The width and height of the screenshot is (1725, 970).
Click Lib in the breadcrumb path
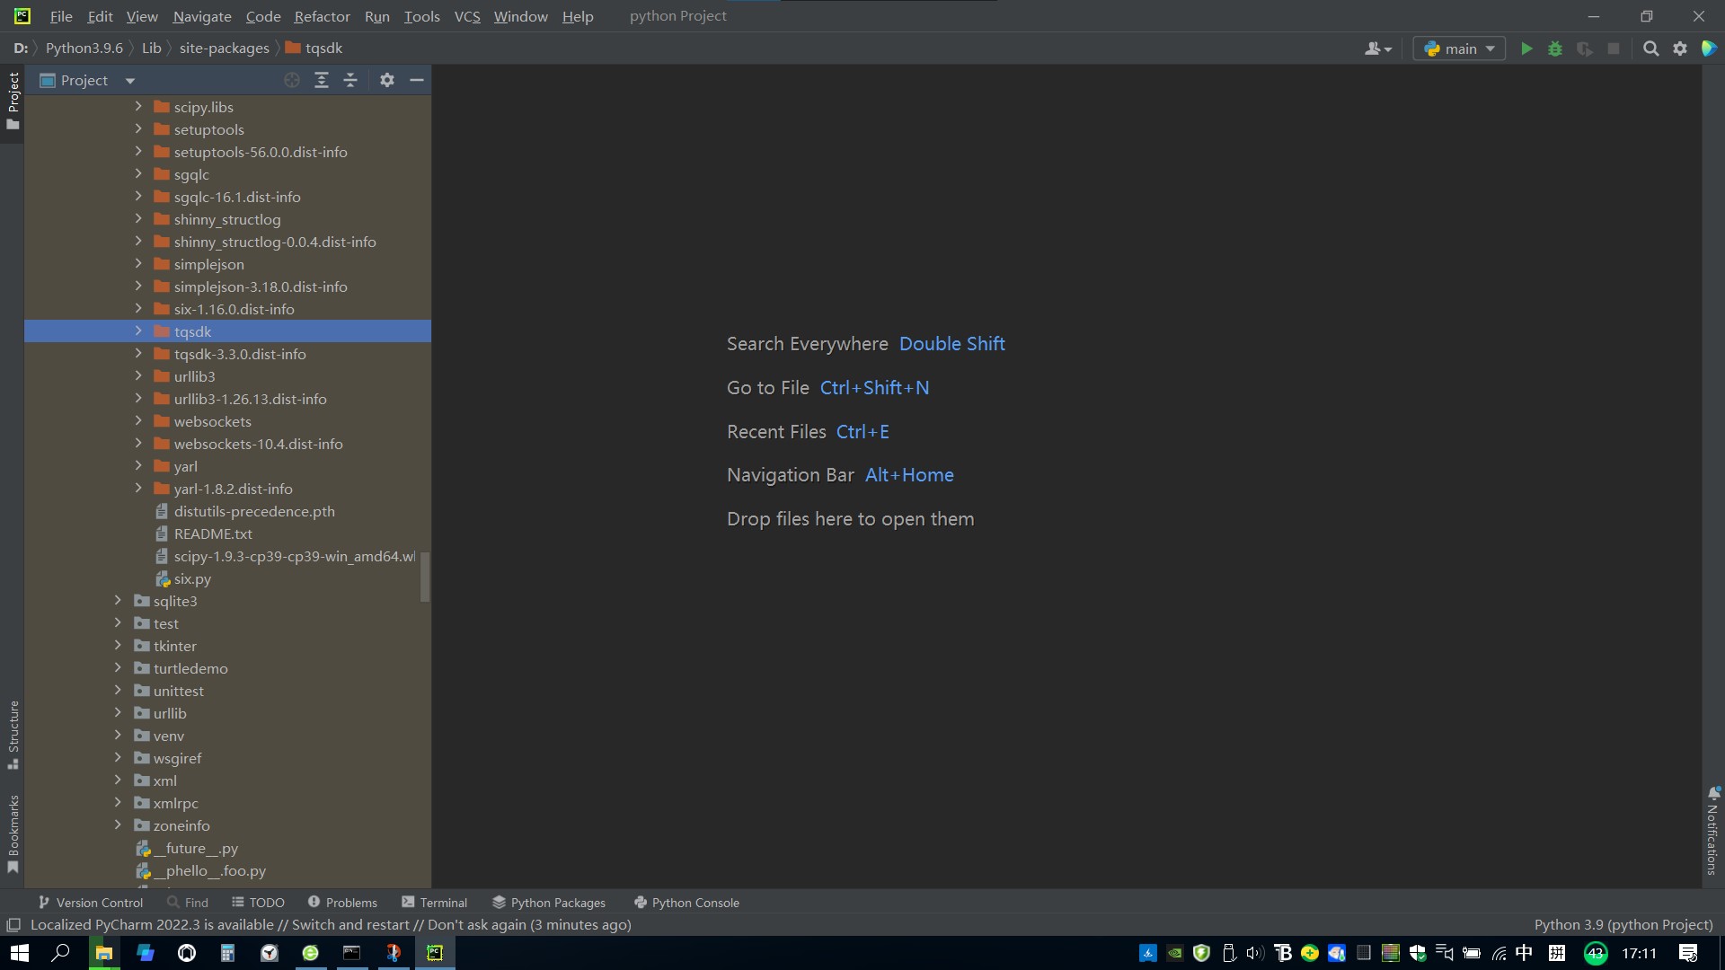tap(151, 48)
